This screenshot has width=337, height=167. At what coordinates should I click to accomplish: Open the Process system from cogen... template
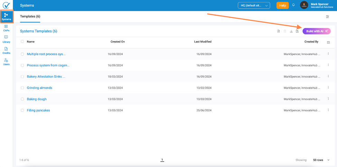[x=48, y=65]
